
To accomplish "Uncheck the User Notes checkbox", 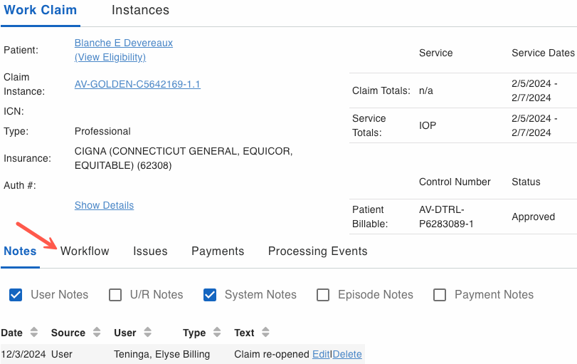I will tap(16, 295).
